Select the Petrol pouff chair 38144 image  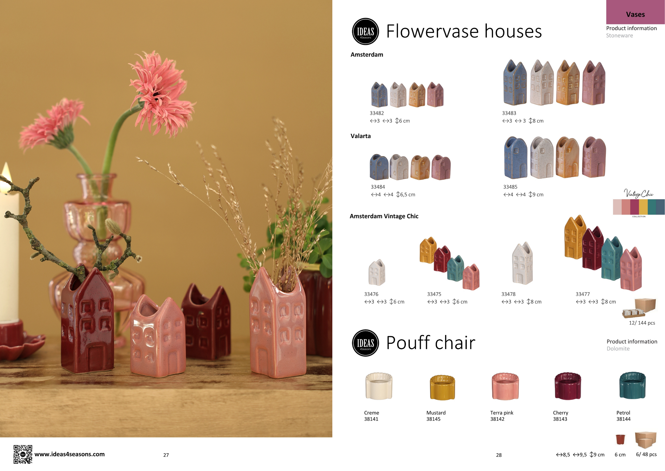633,385
